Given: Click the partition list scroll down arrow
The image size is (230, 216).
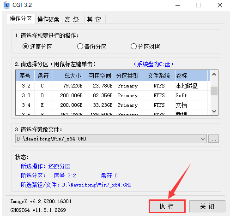Looking at the screenshot, I should point(214,111).
